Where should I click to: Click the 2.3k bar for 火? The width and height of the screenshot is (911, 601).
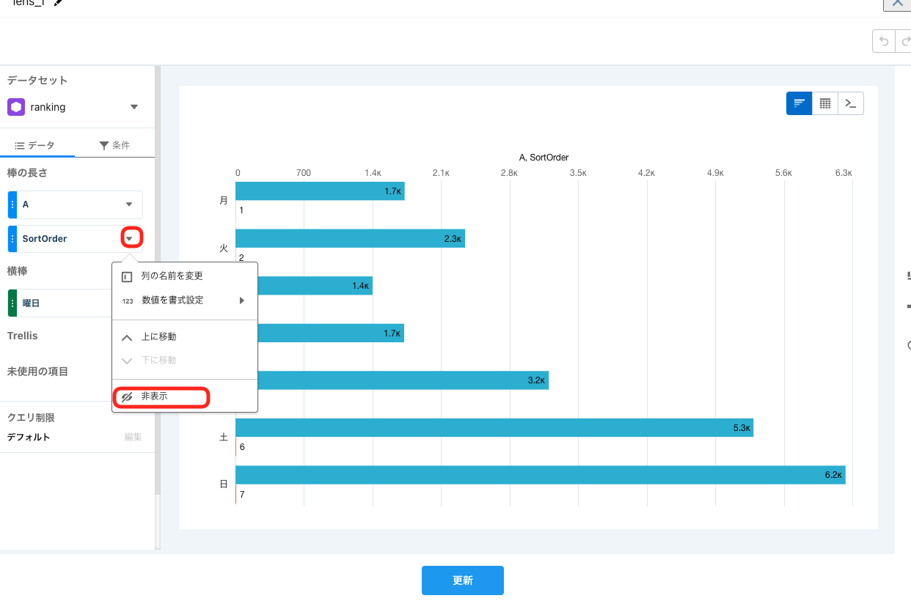point(350,238)
